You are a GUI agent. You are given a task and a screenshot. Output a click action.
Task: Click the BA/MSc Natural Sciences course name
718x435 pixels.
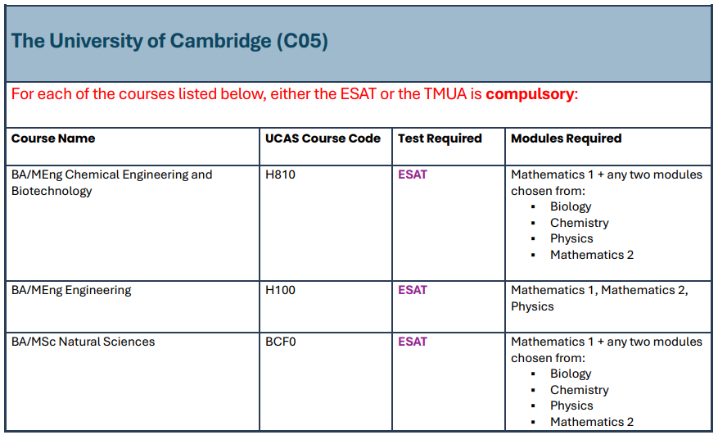point(83,342)
